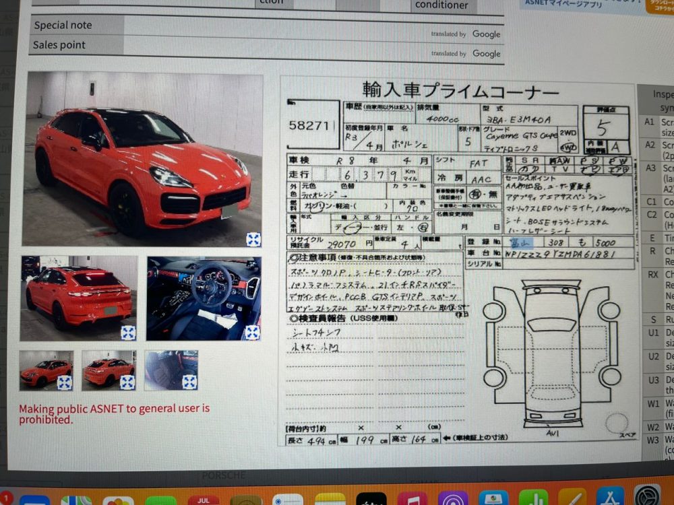
Task: Click expand icon on rear-view car photo
Action: pos(128,333)
